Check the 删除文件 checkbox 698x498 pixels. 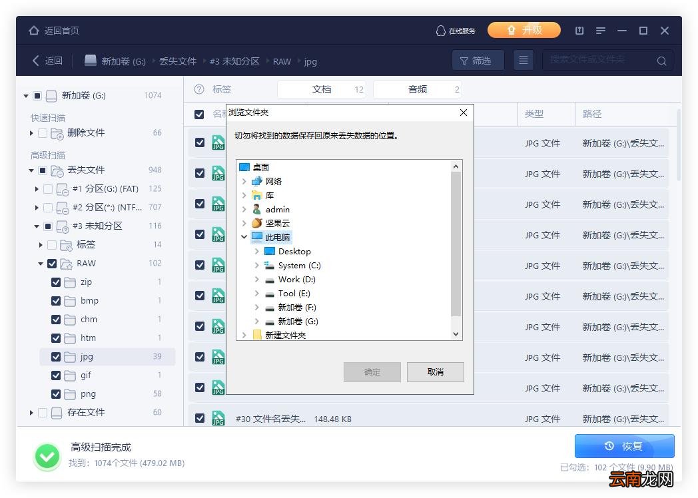tap(43, 133)
